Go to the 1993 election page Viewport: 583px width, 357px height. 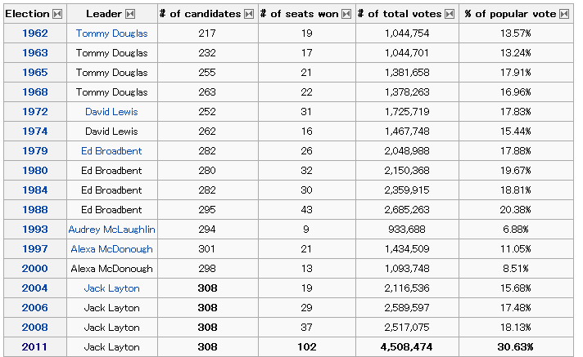click(x=35, y=230)
